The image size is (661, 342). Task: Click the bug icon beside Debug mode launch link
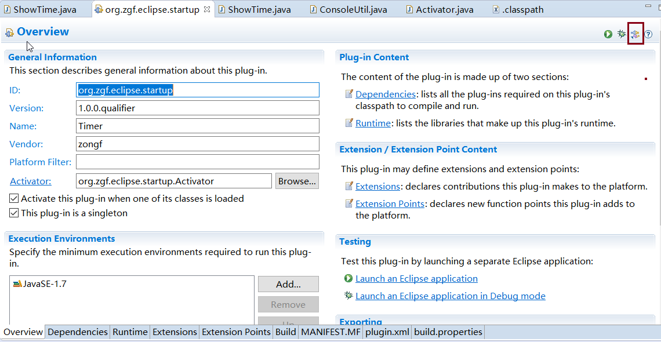click(348, 296)
